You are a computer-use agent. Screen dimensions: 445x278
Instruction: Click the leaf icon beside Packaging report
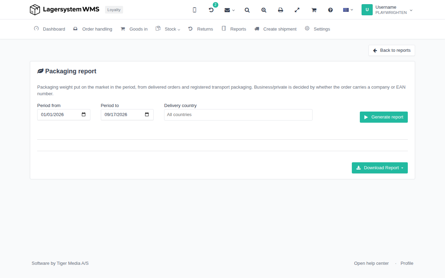pos(40,71)
